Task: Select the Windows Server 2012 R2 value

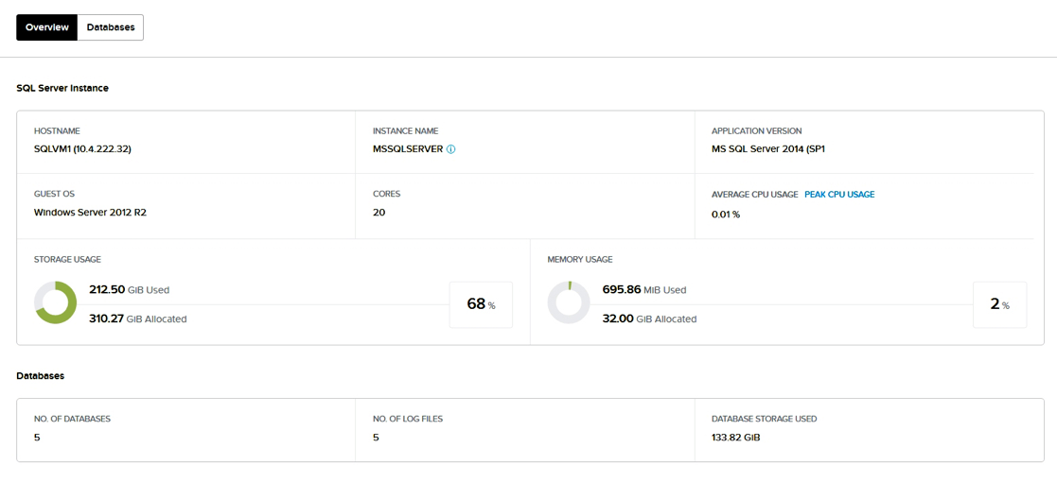Action: click(90, 213)
